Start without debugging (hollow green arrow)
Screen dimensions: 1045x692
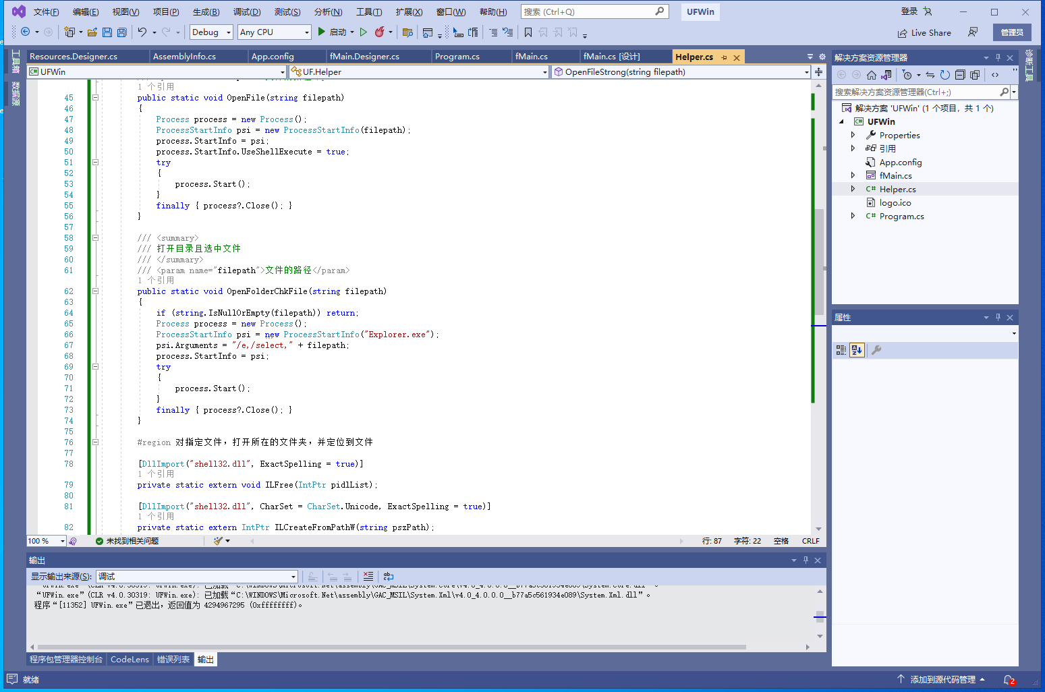coord(364,32)
